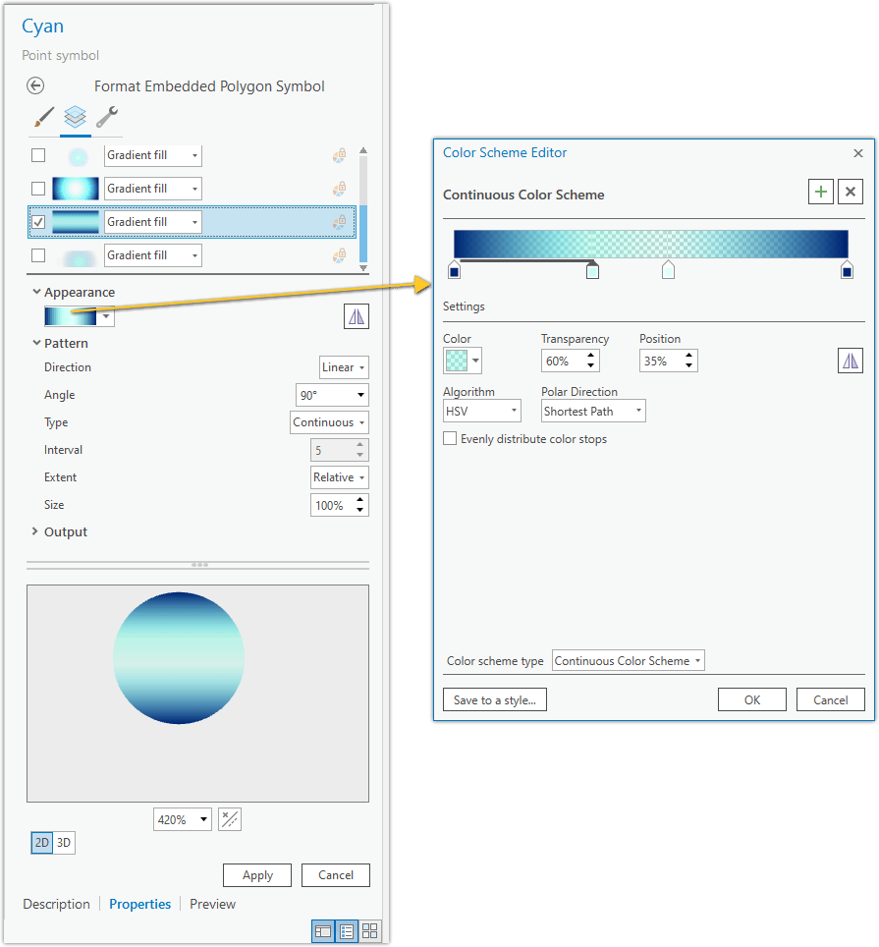Screen dimensions: 879x947
Task: Open selected layer's Gradient fill dropdown
Action: 153,222
